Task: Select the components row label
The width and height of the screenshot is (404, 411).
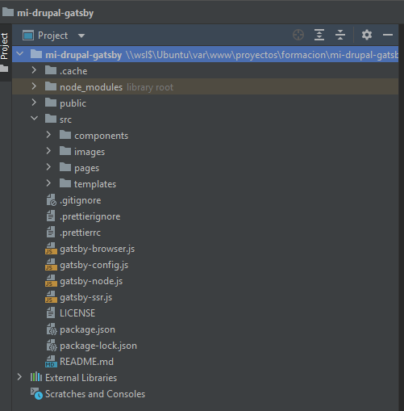Action: coord(101,136)
